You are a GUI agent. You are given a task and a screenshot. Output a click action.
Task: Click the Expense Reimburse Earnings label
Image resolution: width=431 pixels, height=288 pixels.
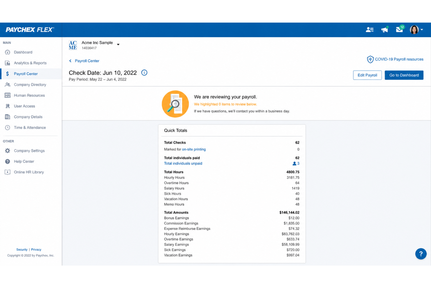(187, 228)
